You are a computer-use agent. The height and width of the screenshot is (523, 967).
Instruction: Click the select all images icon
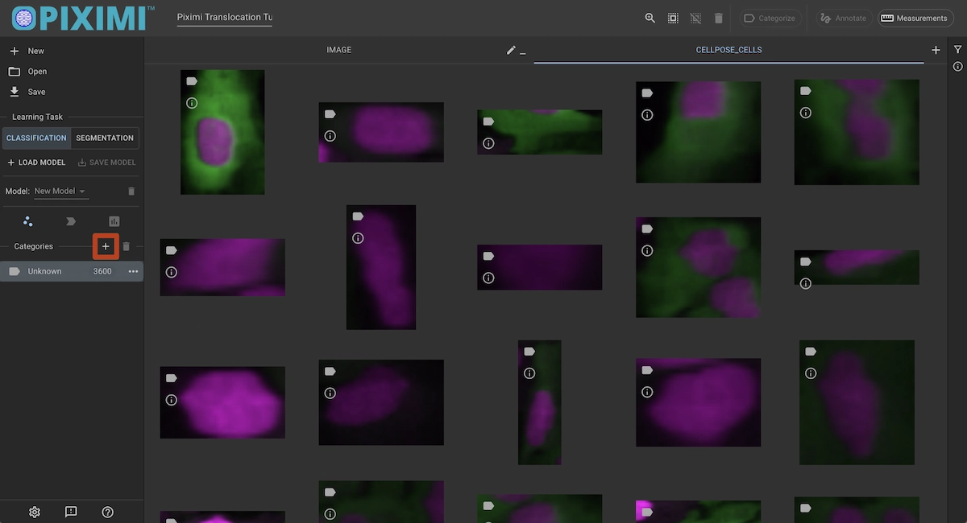pyautogui.click(x=673, y=18)
